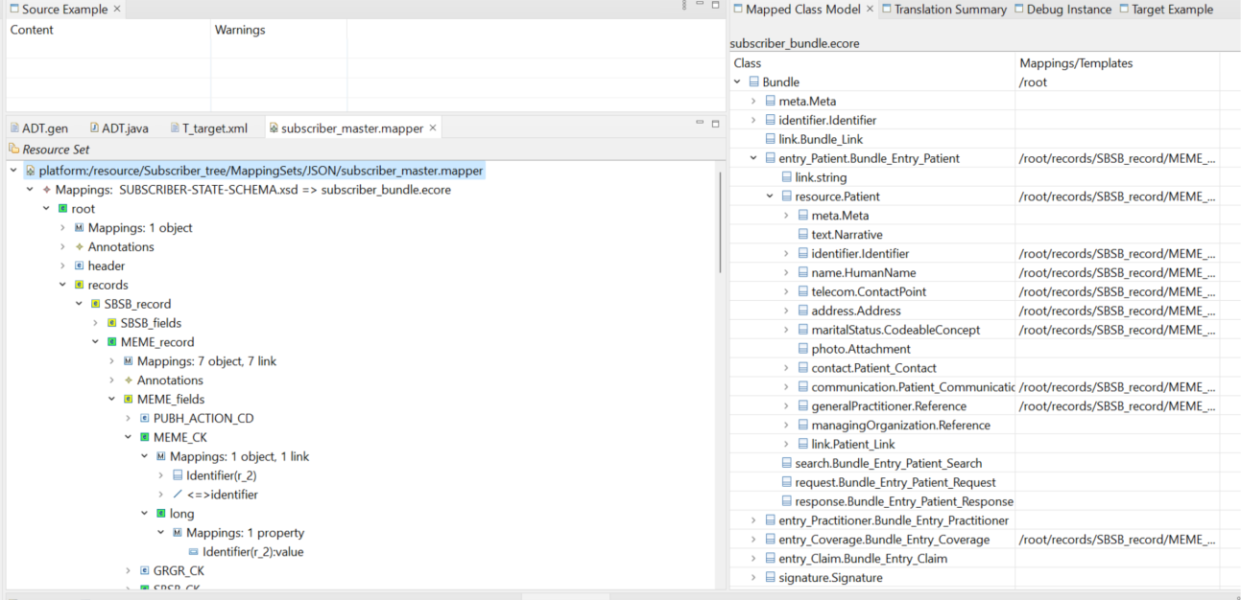This screenshot has height=600, width=1241.
Task: Click the green record icon beside SBSB_record
Action: (93, 303)
